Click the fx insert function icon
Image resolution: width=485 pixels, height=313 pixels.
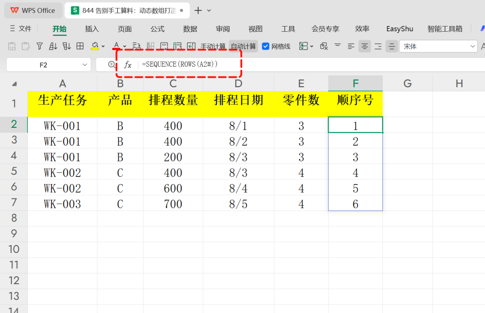click(128, 65)
